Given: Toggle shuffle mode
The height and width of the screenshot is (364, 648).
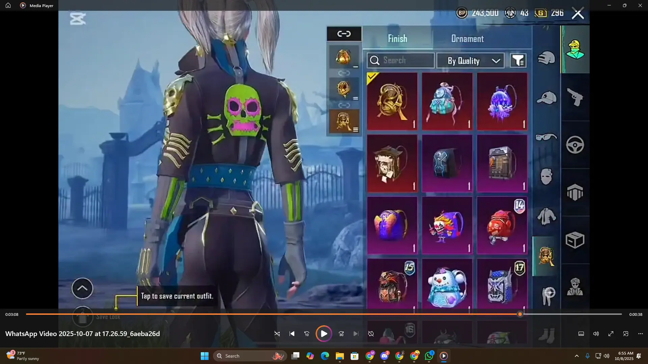Looking at the screenshot, I should click(277, 334).
